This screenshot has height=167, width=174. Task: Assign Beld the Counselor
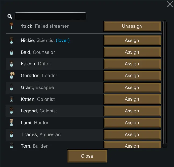pos(132,52)
